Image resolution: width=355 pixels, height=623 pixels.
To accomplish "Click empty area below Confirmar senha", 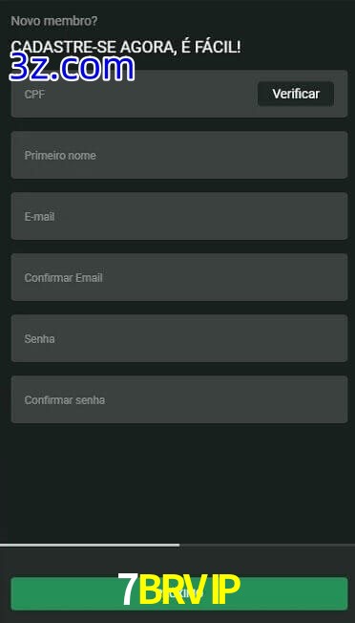I will click(179, 483).
